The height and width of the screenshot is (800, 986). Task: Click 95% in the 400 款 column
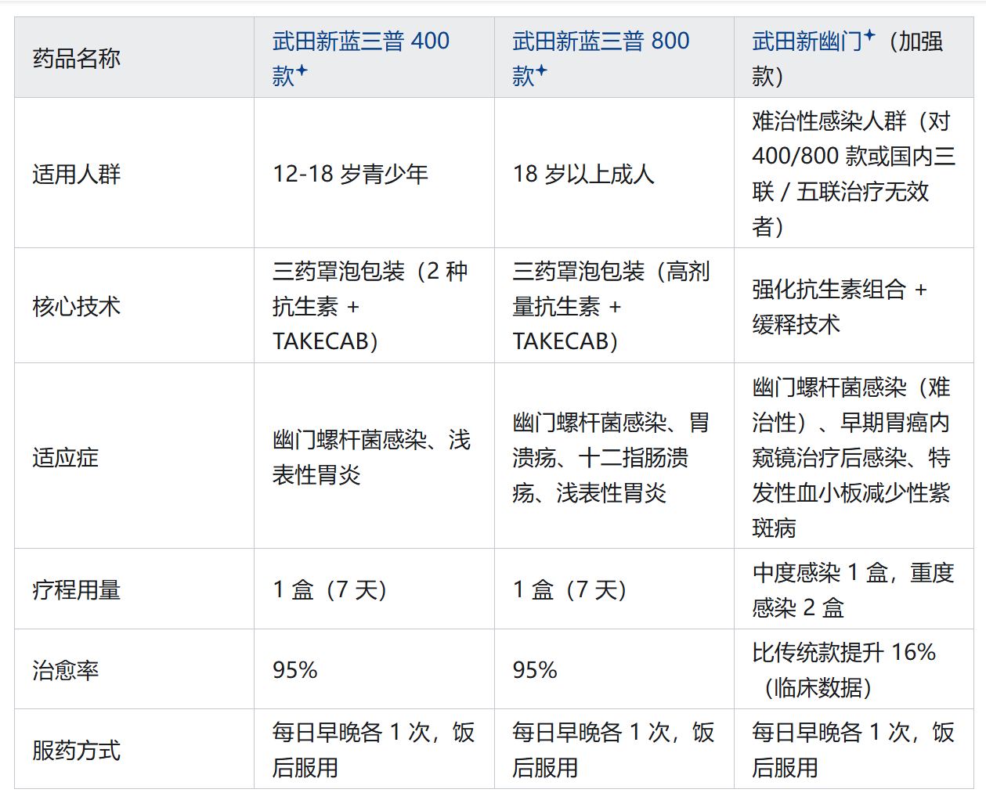coord(295,670)
